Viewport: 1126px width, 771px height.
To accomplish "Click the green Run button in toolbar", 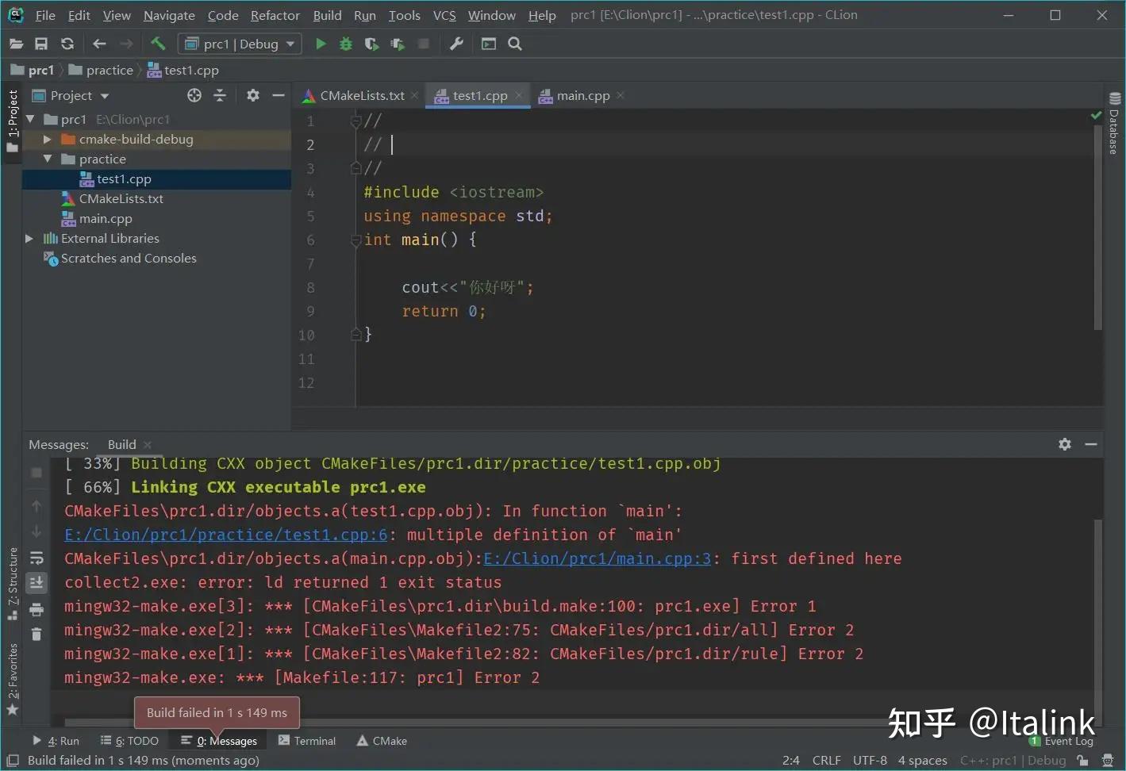I will 321,44.
